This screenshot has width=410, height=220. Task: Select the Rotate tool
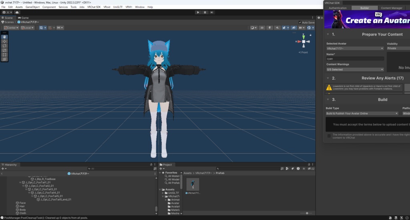[x=4, y=46]
